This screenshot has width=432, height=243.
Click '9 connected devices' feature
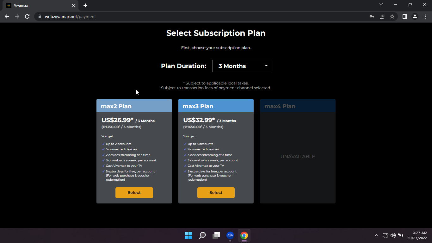tap(203, 149)
